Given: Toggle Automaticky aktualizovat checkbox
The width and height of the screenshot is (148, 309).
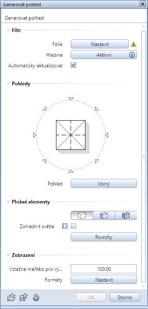Looking at the screenshot, I should point(74,65).
